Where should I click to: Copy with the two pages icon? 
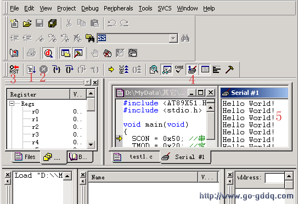(82, 24)
